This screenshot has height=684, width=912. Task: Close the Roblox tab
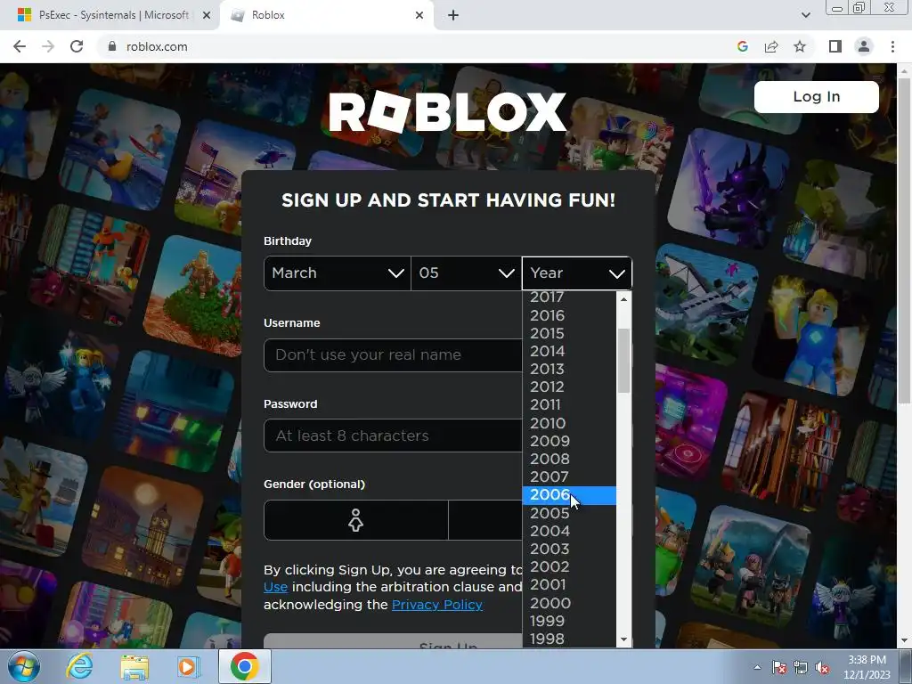(419, 15)
